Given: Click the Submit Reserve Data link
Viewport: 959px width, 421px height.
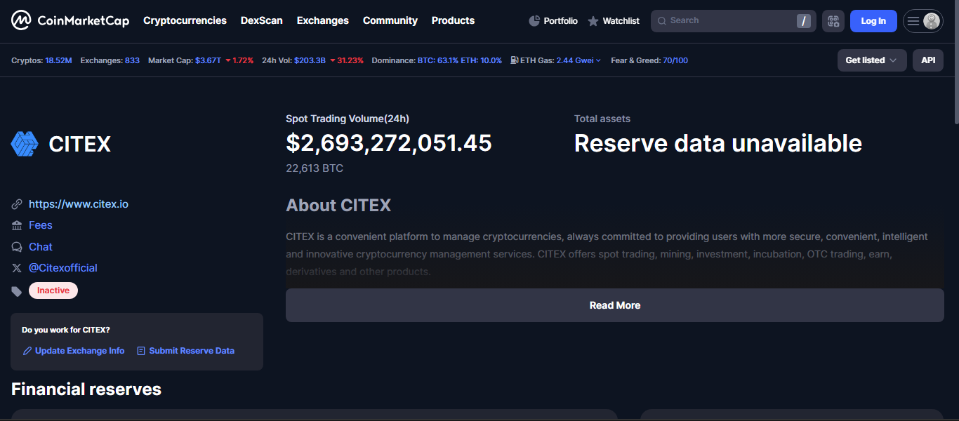Looking at the screenshot, I should tap(192, 351).
